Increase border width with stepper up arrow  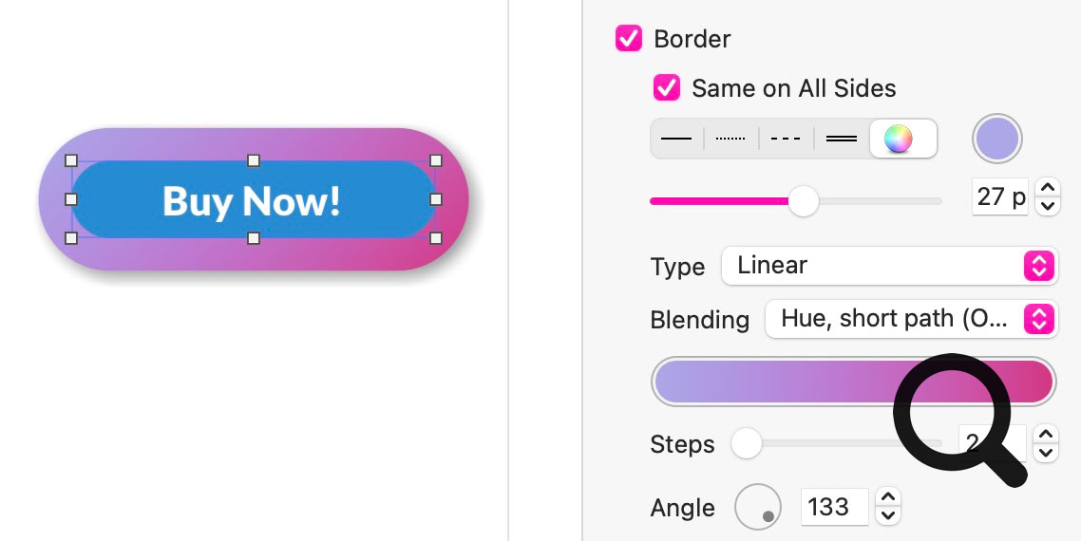(x=1047, y=188)
